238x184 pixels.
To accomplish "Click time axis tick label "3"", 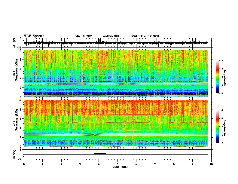I will (80, 164).
